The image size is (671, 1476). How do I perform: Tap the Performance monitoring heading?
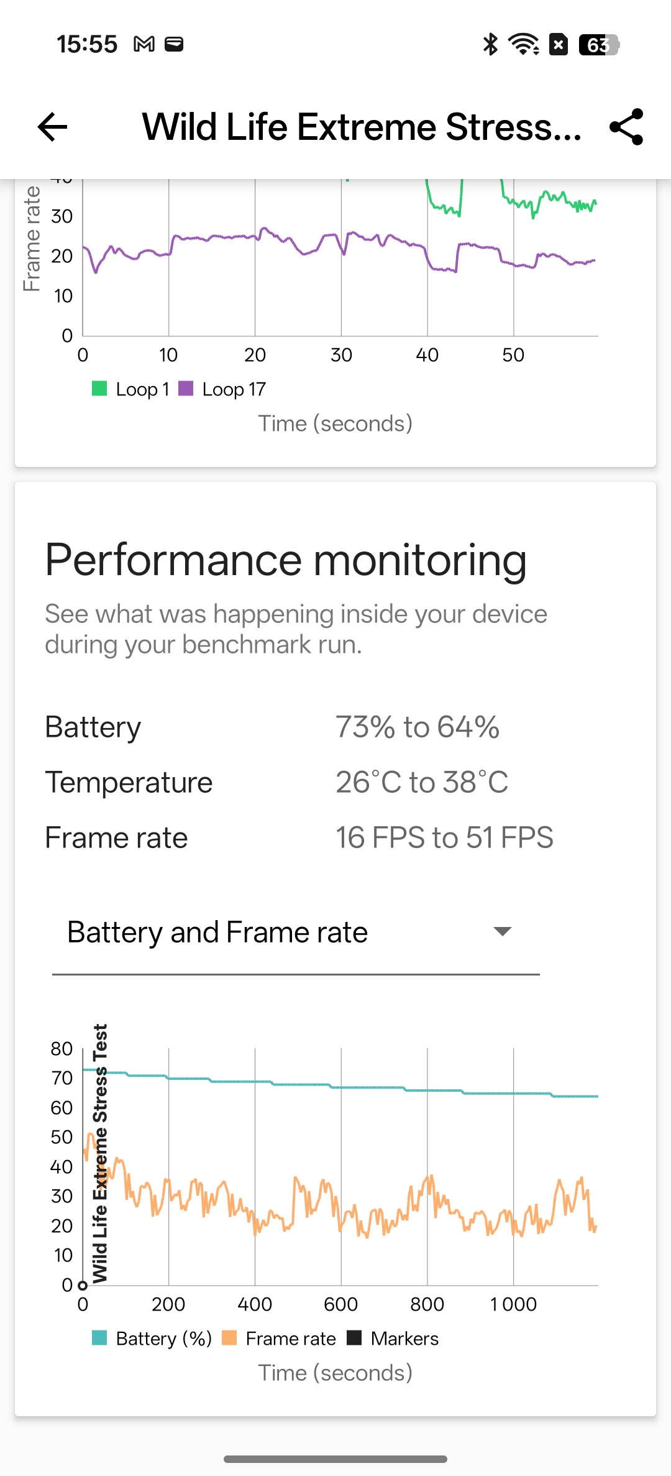coord(286,560)
